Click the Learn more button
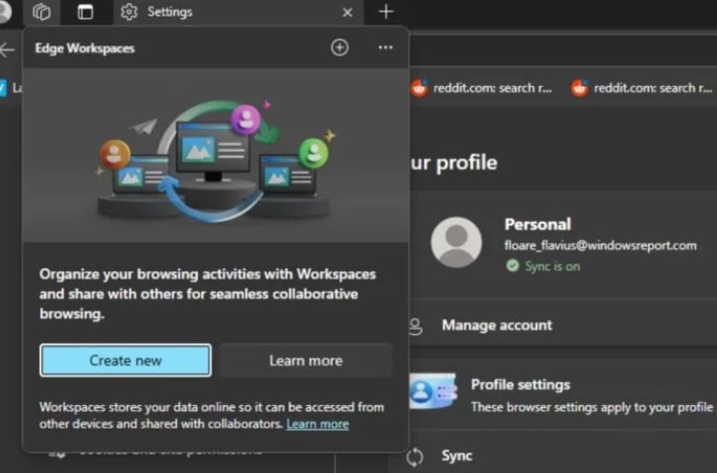The width and height of the screenshot is (717, 473). (306, 361)
